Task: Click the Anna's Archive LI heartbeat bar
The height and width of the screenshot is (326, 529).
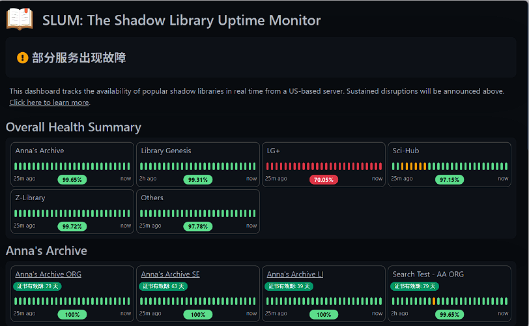Action: coord(324,301)
